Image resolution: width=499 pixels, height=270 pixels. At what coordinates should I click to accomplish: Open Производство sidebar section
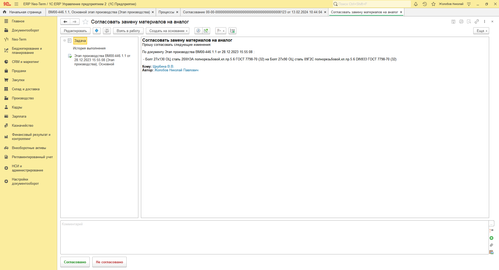tap(23, 98)
